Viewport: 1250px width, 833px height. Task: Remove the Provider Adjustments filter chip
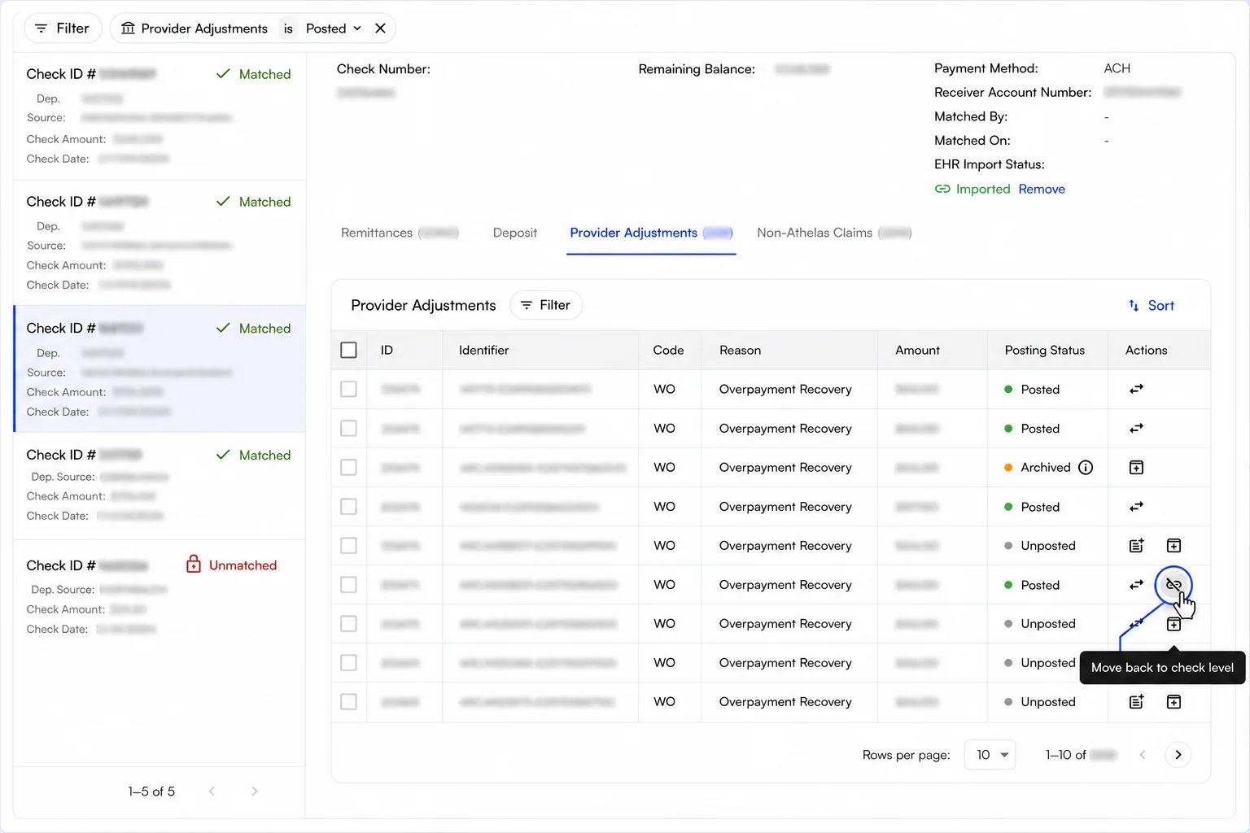[380, 28]
